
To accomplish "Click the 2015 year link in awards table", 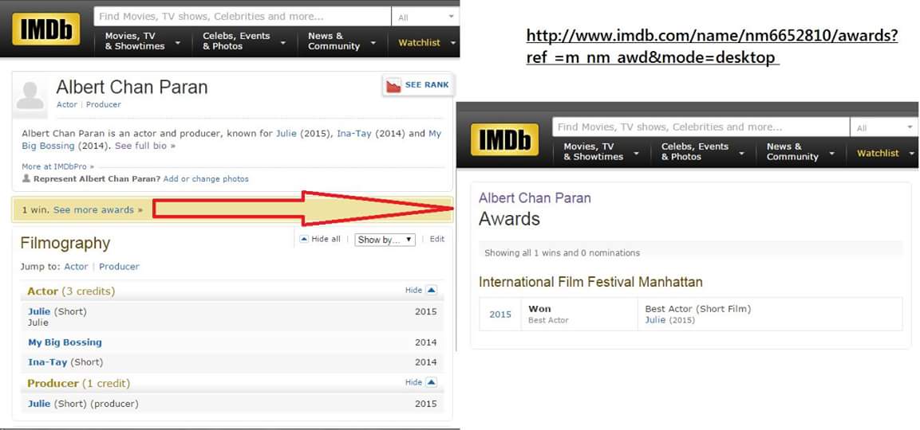I will click(500, 315).
